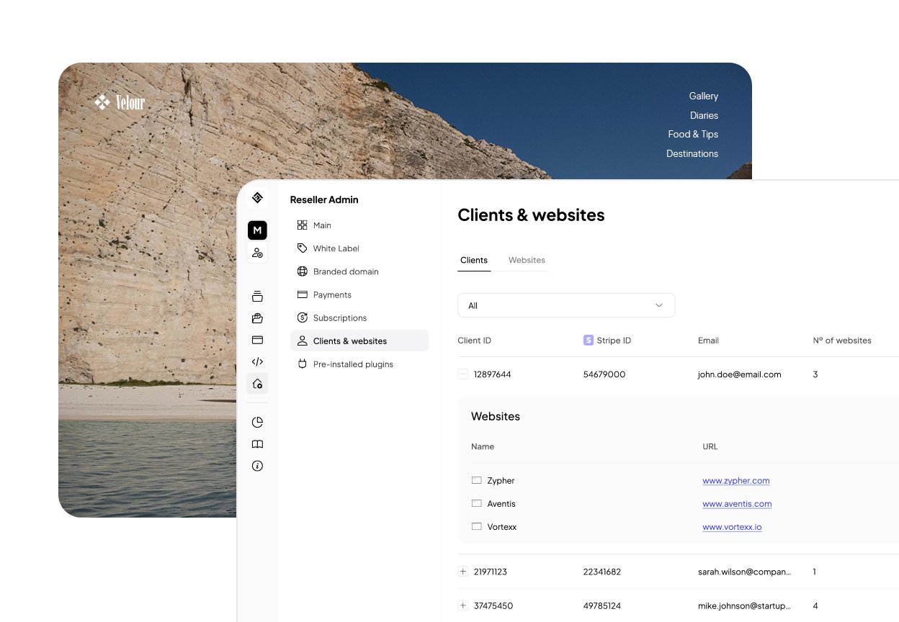Screen dimensions: 899x622
Task: Select the house with gear icon
Action: tap(257, 384)
